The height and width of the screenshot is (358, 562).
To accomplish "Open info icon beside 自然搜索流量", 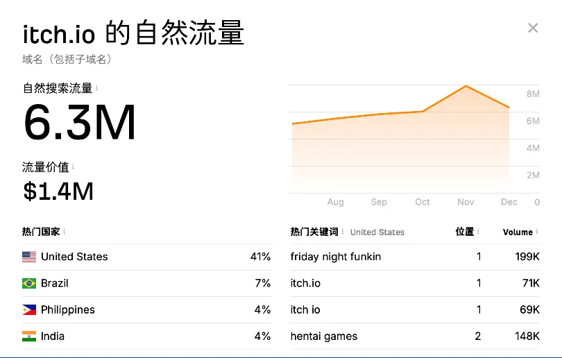I will pyautogui.click(x=96, y=87).
